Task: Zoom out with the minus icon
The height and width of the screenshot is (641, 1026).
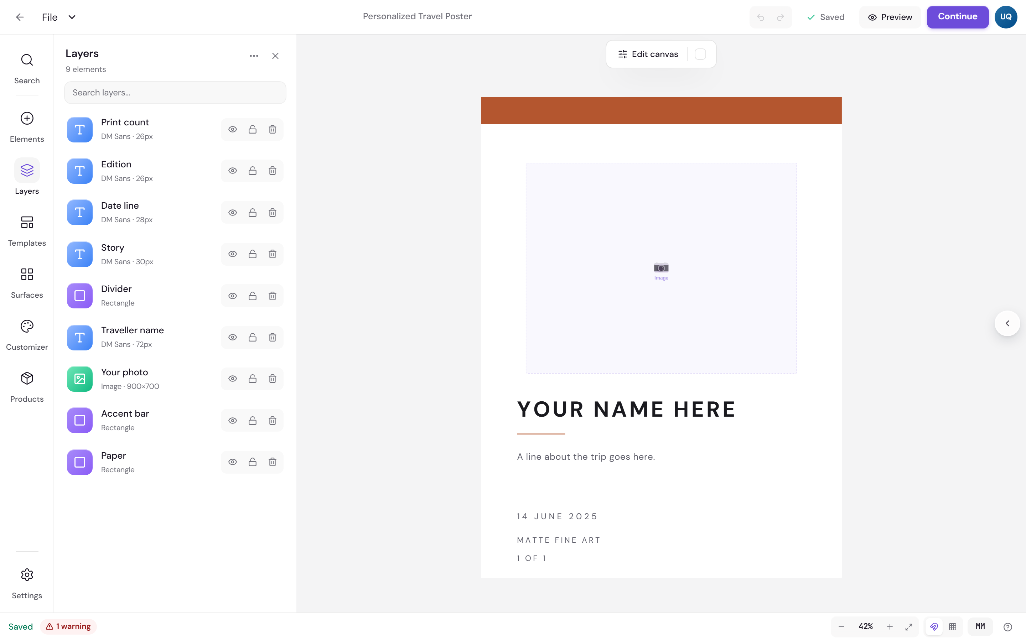Action: pyautogui.click(x=841, y=627)
